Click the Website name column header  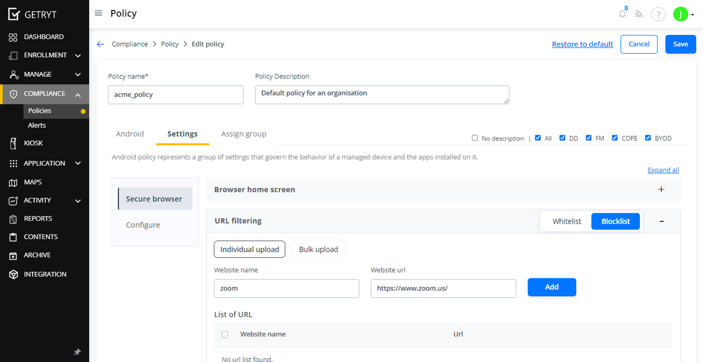click(263, 334)
